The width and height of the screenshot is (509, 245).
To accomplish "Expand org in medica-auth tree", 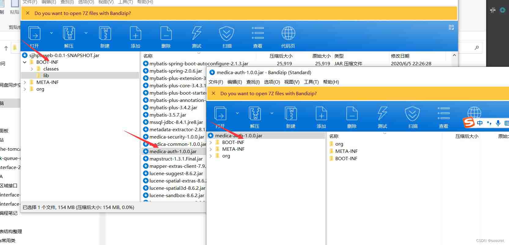I will [x=211, y=156].
